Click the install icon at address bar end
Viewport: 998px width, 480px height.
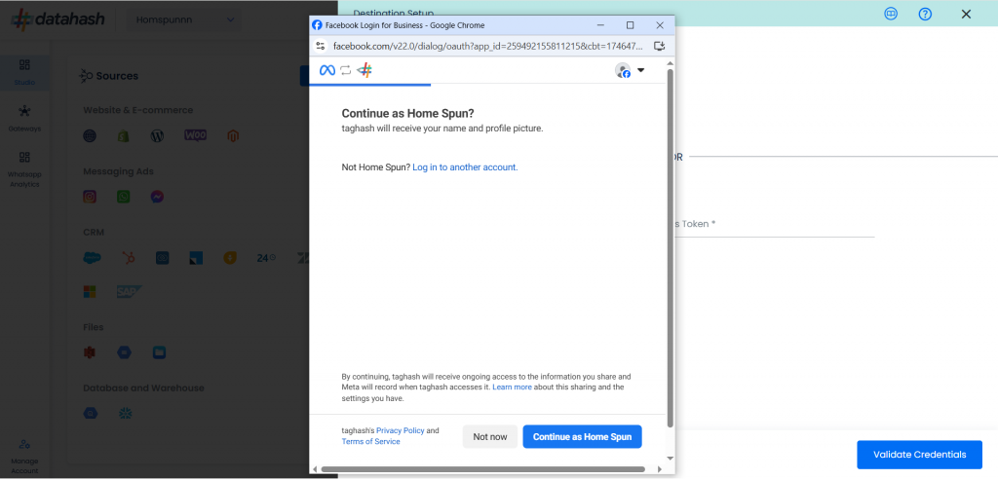pyautogui.click(x=660, y=46)
